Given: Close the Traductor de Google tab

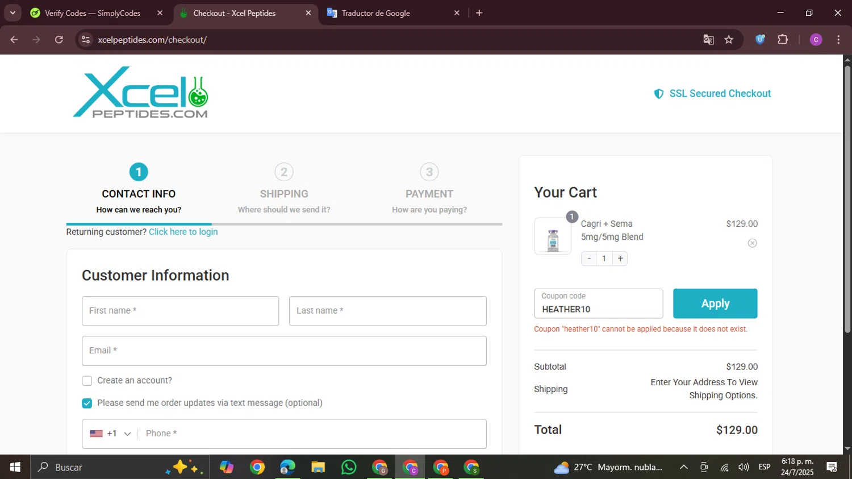Looking at the screenshot, I should point(457,13).
